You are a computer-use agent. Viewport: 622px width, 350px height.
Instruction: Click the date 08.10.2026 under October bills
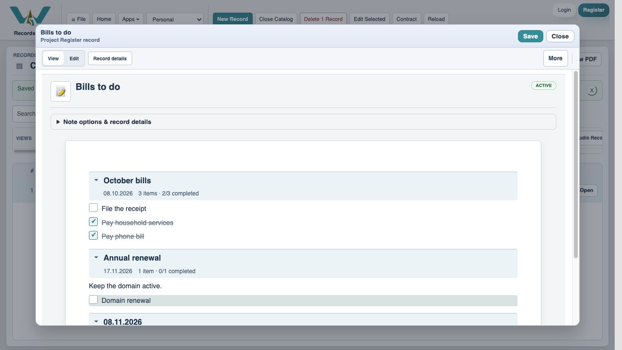click(x=118, y=193)
